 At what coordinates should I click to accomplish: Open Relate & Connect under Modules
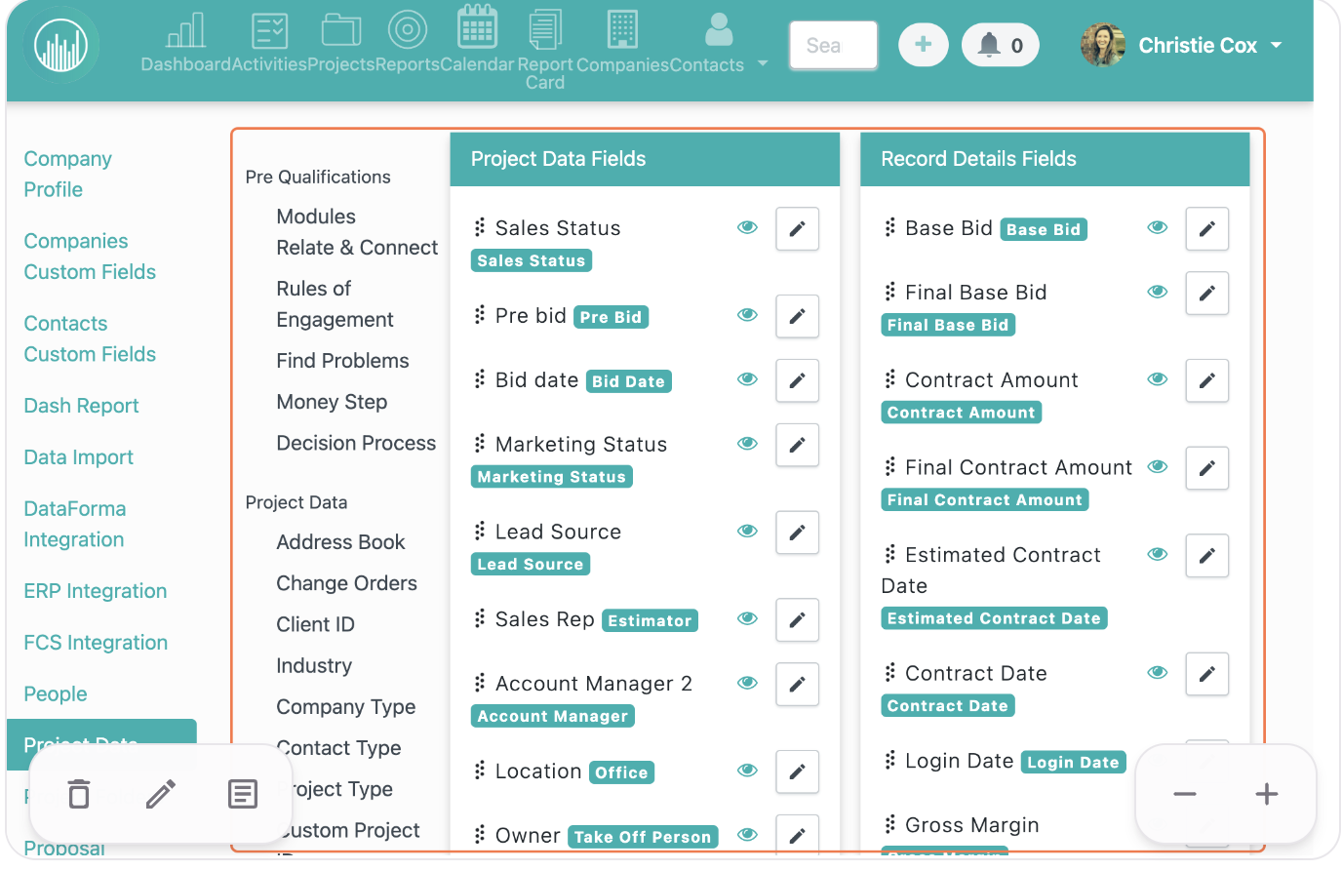click(357, 248)
